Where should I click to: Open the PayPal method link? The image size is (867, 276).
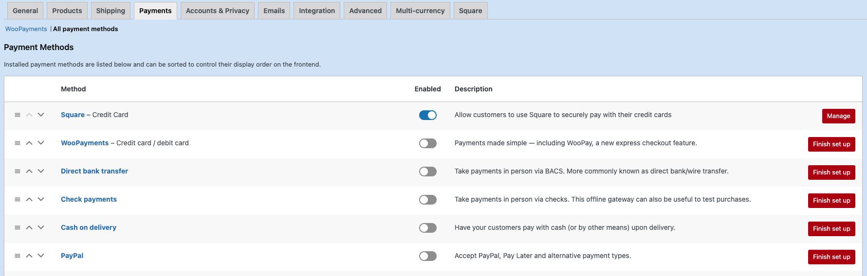pos(72,256)
